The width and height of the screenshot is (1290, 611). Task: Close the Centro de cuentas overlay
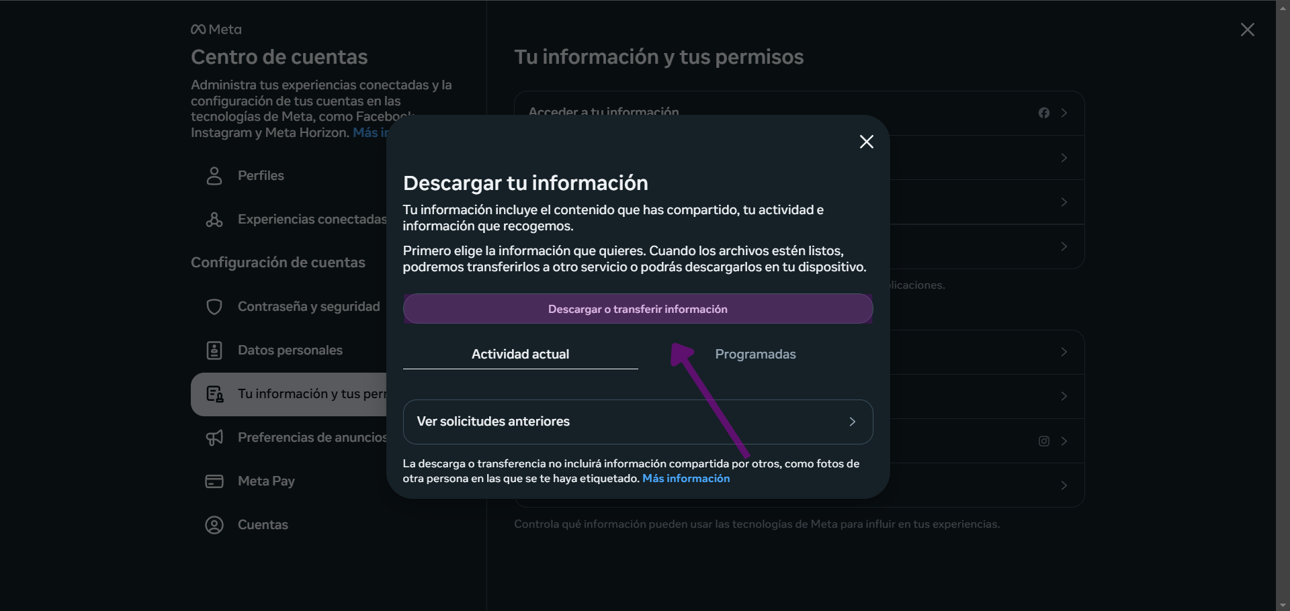tap(1247, 30)
